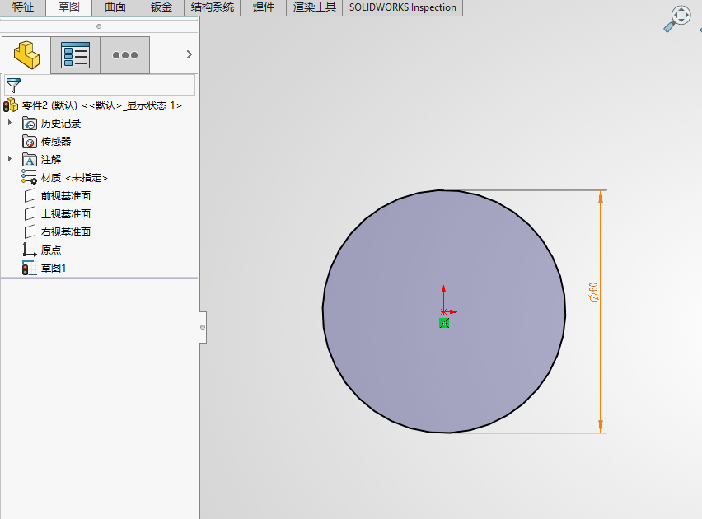Select 材质 <未指定> entry
Screen dimensions: 702x519
[x=74, y=178]
